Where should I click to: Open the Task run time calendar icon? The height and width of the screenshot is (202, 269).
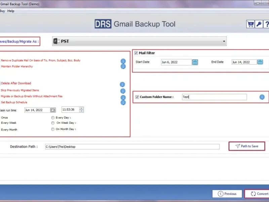[x=53, y=110]
